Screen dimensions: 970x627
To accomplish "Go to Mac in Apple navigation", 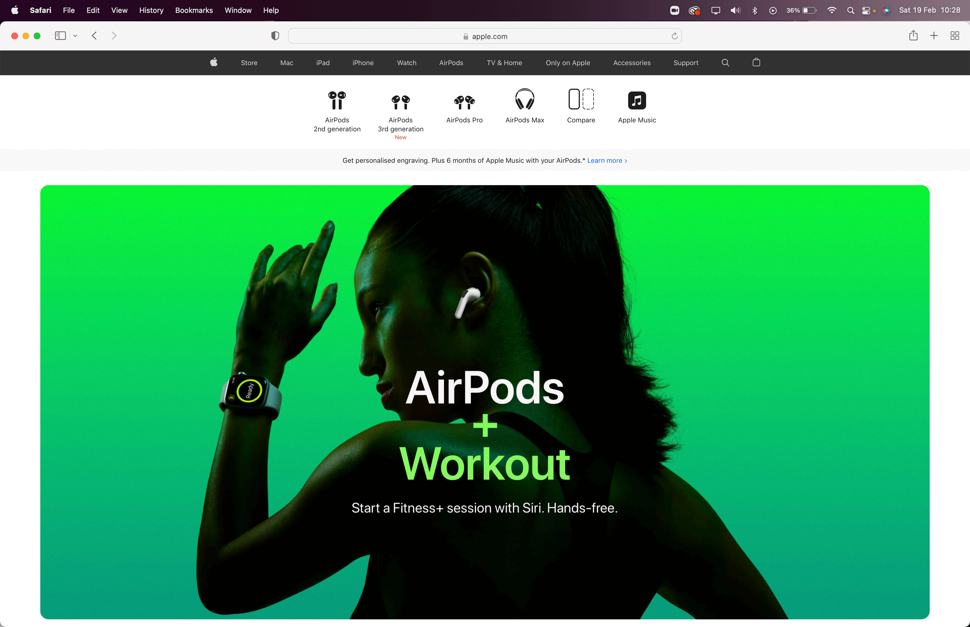I will [x=287, y=63].
